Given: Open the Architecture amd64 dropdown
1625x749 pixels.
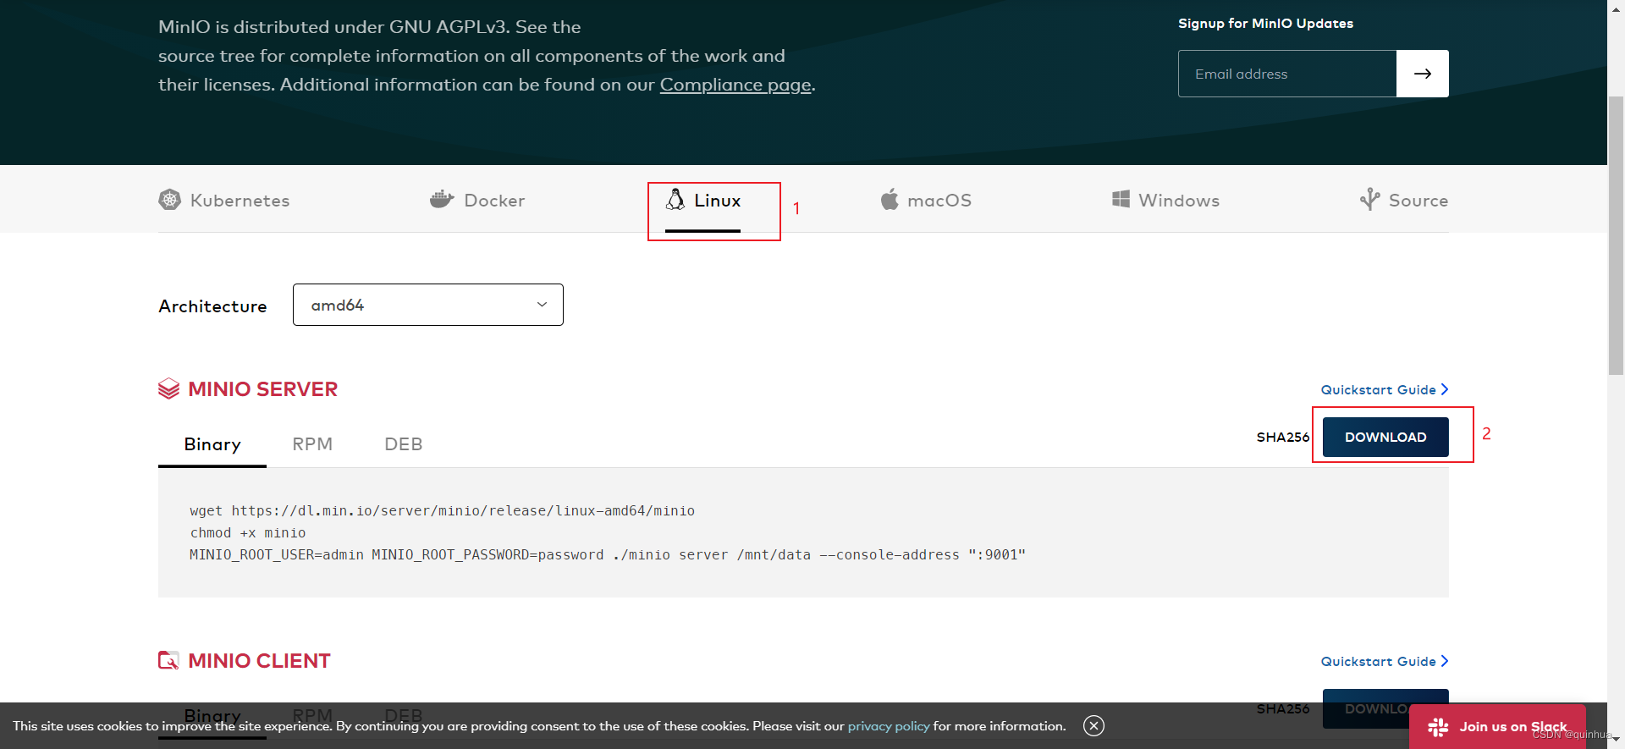Looking at the screenshot, I should pyautogui.click(x=428, y=305).
